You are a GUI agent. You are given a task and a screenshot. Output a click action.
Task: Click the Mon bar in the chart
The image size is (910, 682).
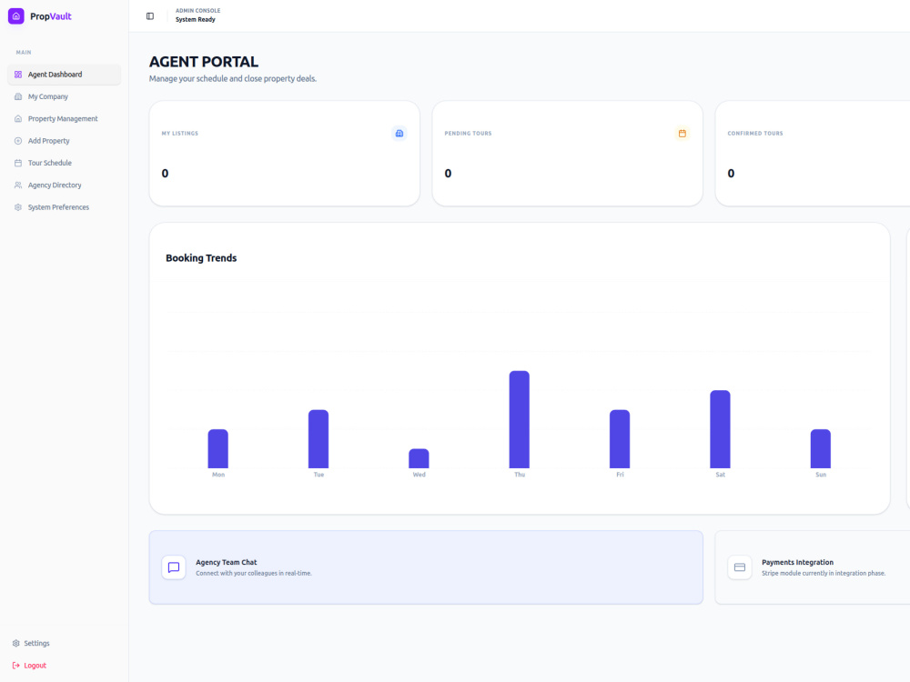click(x=218, y=448)
